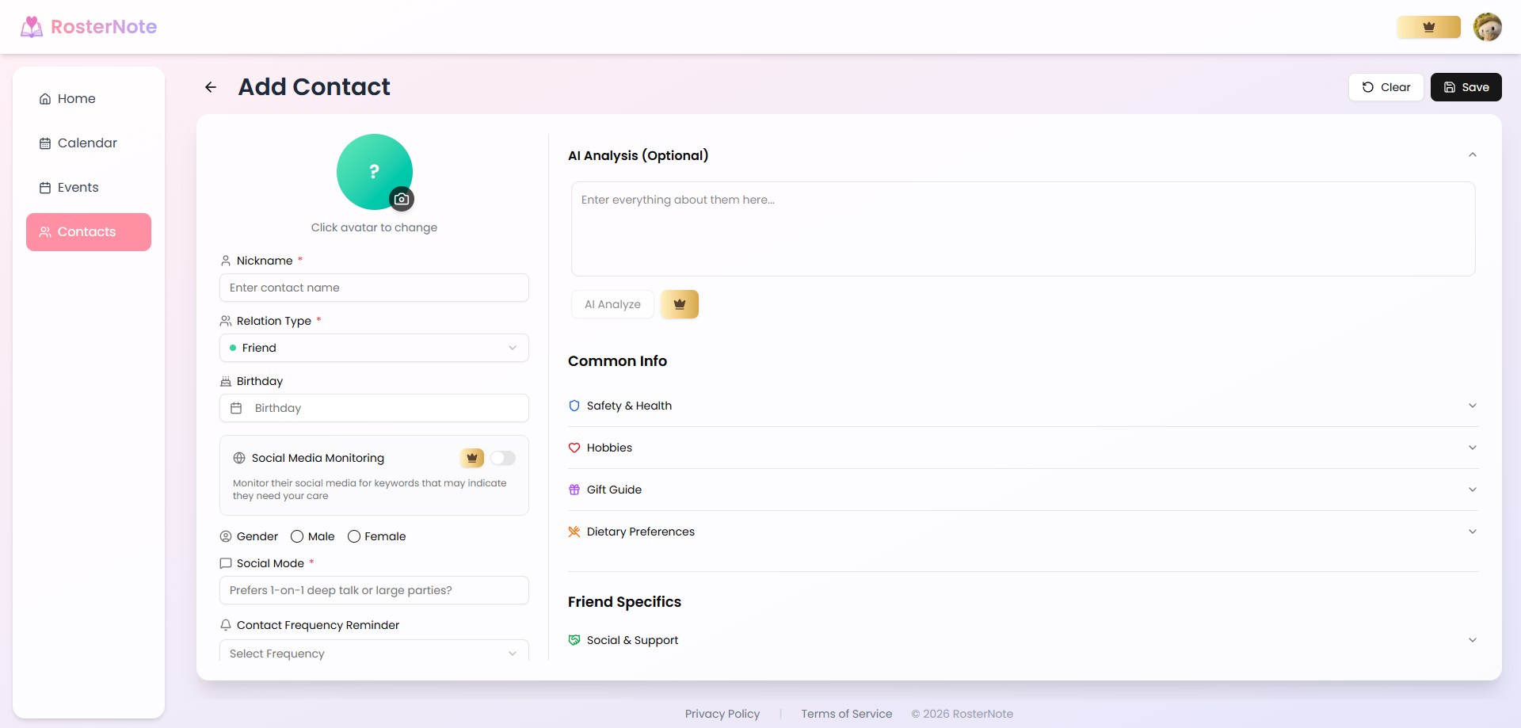Click the back arrow next to Add Contact
Viewport: 1521px width, 728px height.
[x=210, y=87]
